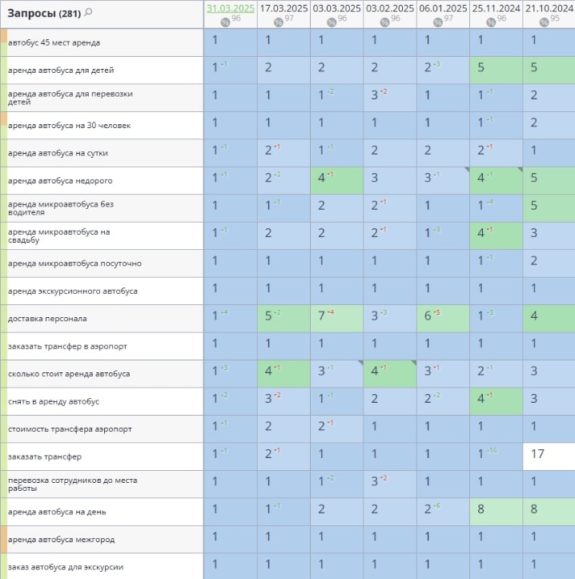Click 25.11.2024 cell for аренда автобуса на день

(496, 511)
